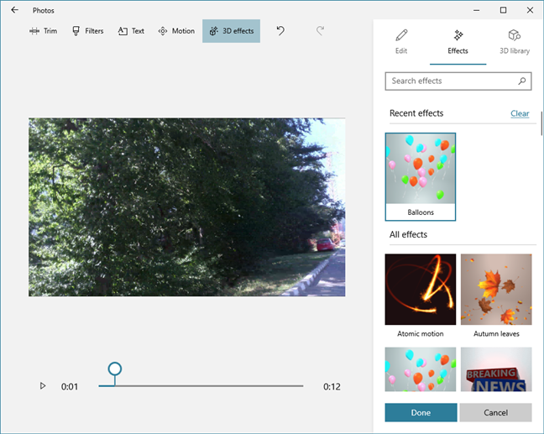Click the 0:12 duration label
The height and width of the screenshot is (434, 544).
click(x=332, y=386)
